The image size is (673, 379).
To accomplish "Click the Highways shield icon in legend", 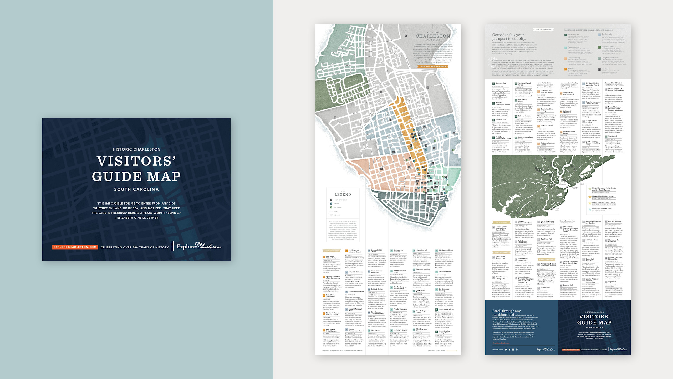I will [x=331, y=215].
